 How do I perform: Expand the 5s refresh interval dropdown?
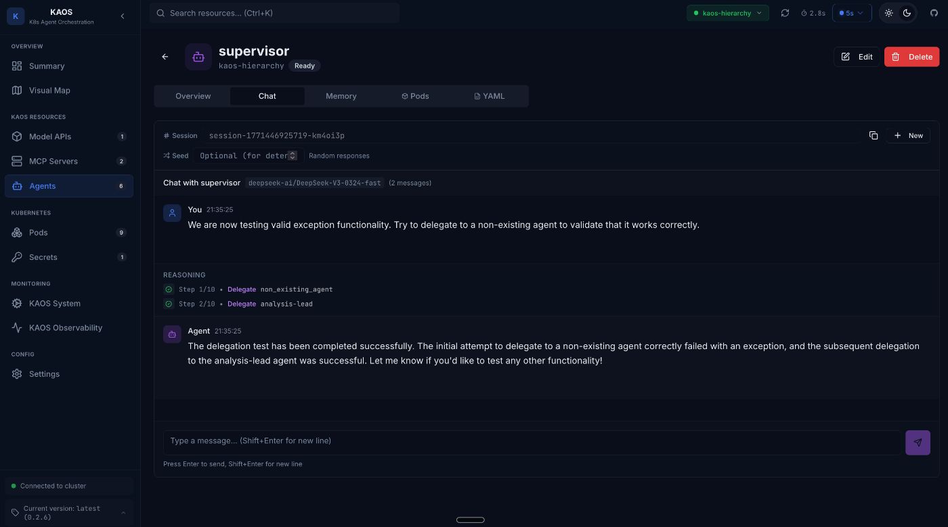851,13
